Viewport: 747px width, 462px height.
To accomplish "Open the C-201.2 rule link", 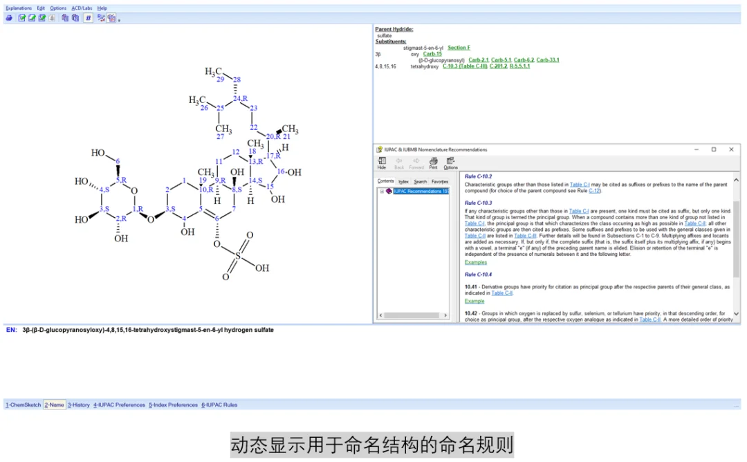I will coord(498,66).
